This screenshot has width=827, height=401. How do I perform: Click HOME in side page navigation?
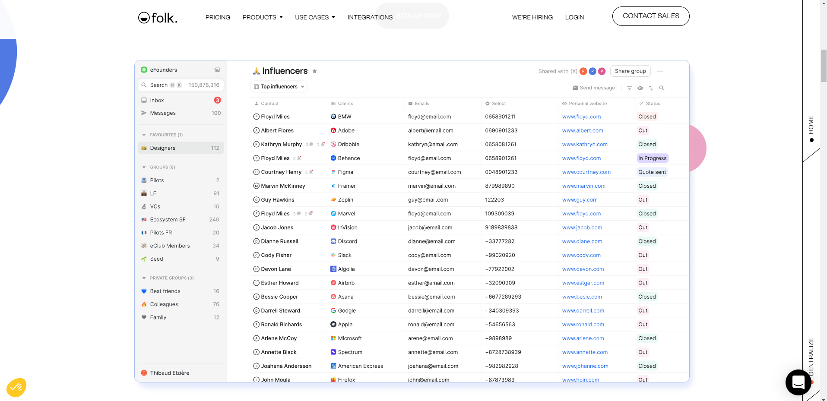[x=811, y=125]
